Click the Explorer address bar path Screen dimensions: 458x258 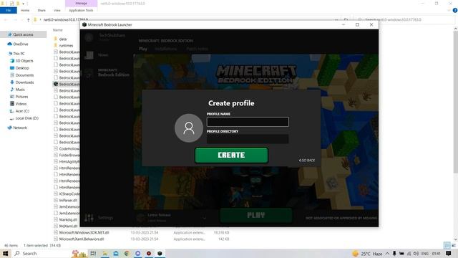(66, 20)
